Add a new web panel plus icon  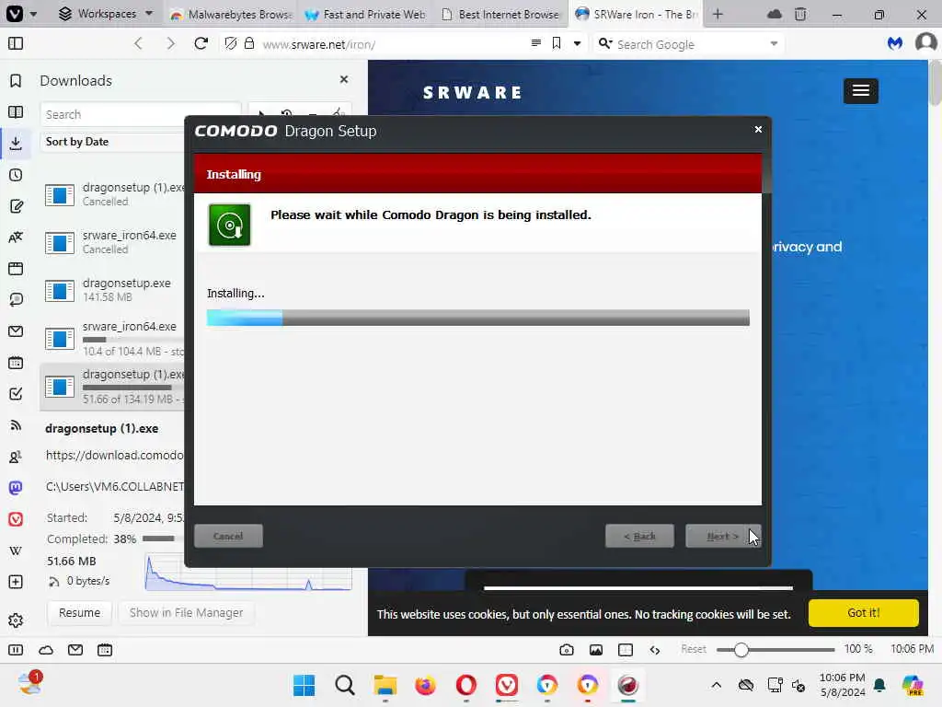point(16,582)
